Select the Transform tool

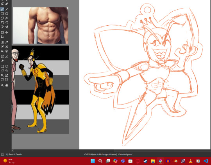coord(2,32)
